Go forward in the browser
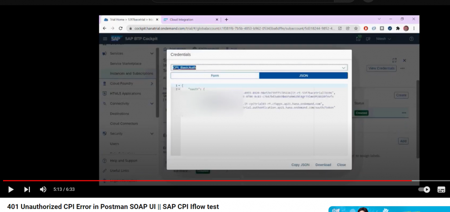The image size is (450, 212). click(x=112, y=29)
